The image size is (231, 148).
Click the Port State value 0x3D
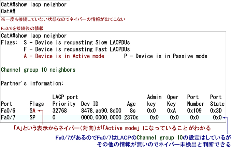[216, 111]
